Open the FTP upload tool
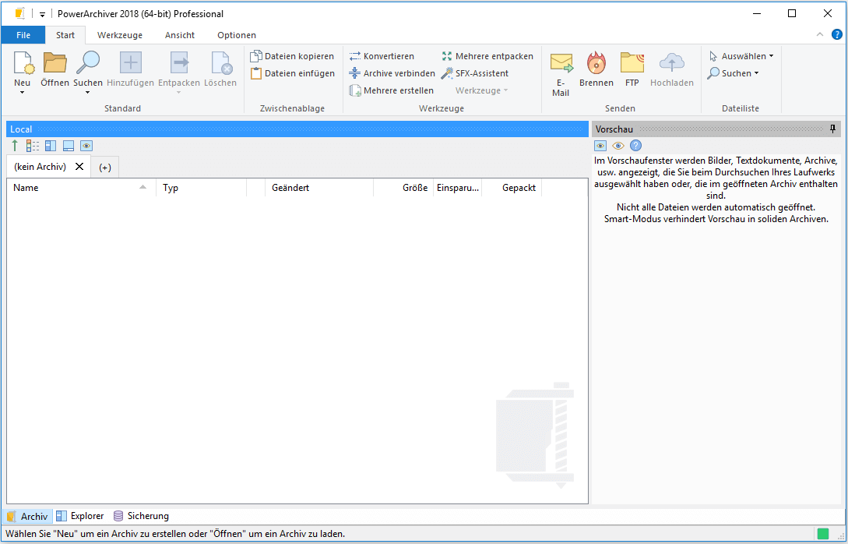This screenshot has width=848, height=544. (632, 63)
